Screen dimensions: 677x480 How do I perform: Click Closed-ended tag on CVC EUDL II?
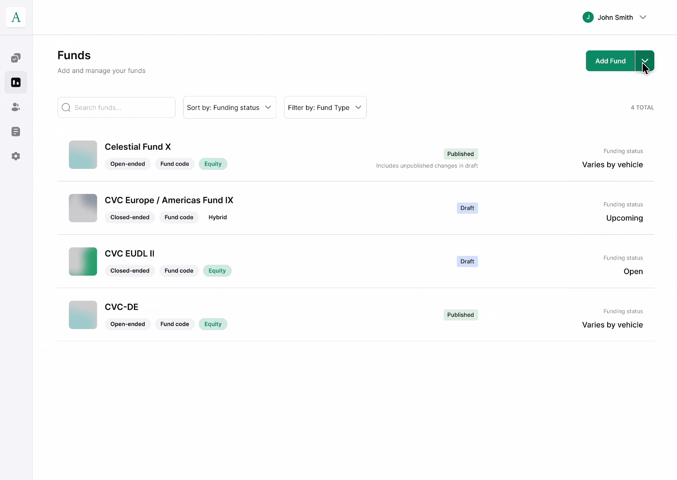coord(130,271)
